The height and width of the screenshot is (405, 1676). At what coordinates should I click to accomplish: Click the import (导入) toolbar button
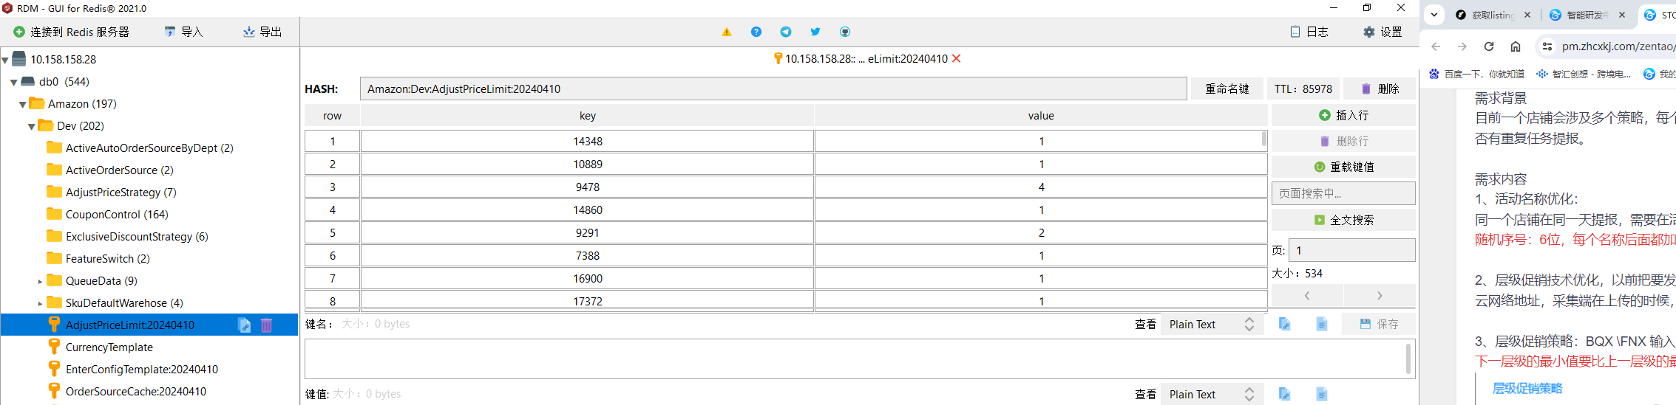[183, 32]
